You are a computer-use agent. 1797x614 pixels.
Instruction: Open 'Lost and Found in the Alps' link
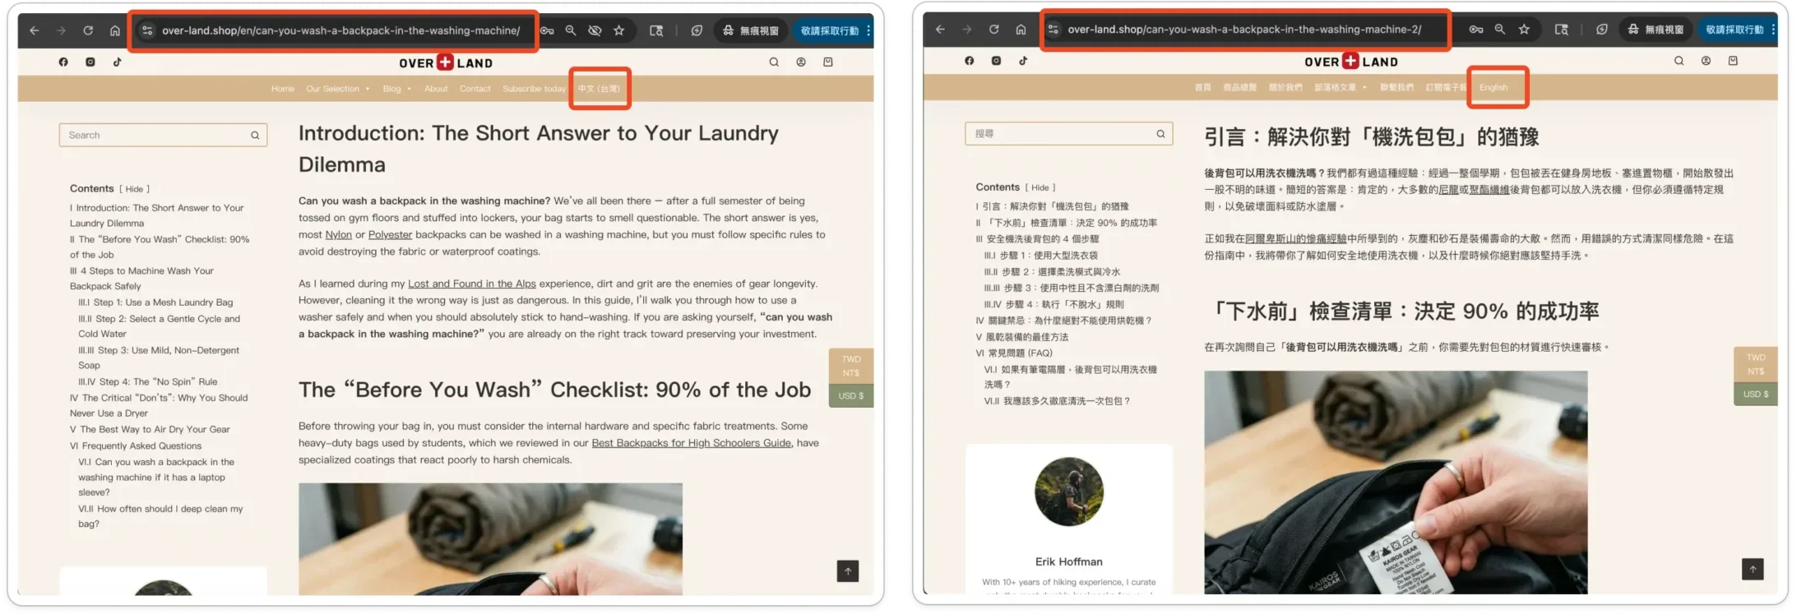pos(472,284)
